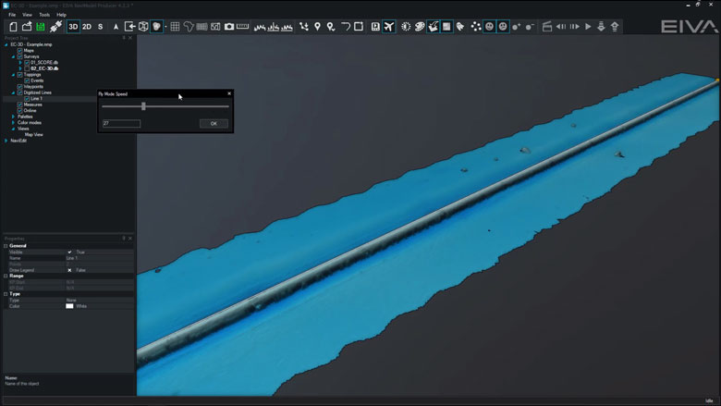The image size is (721, 406).
Task: Click the Fly Mode Speed slider handle
Action: 143,106
